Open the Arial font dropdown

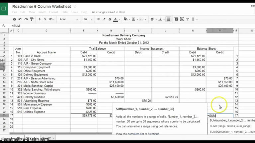click(x=69, y=19)
